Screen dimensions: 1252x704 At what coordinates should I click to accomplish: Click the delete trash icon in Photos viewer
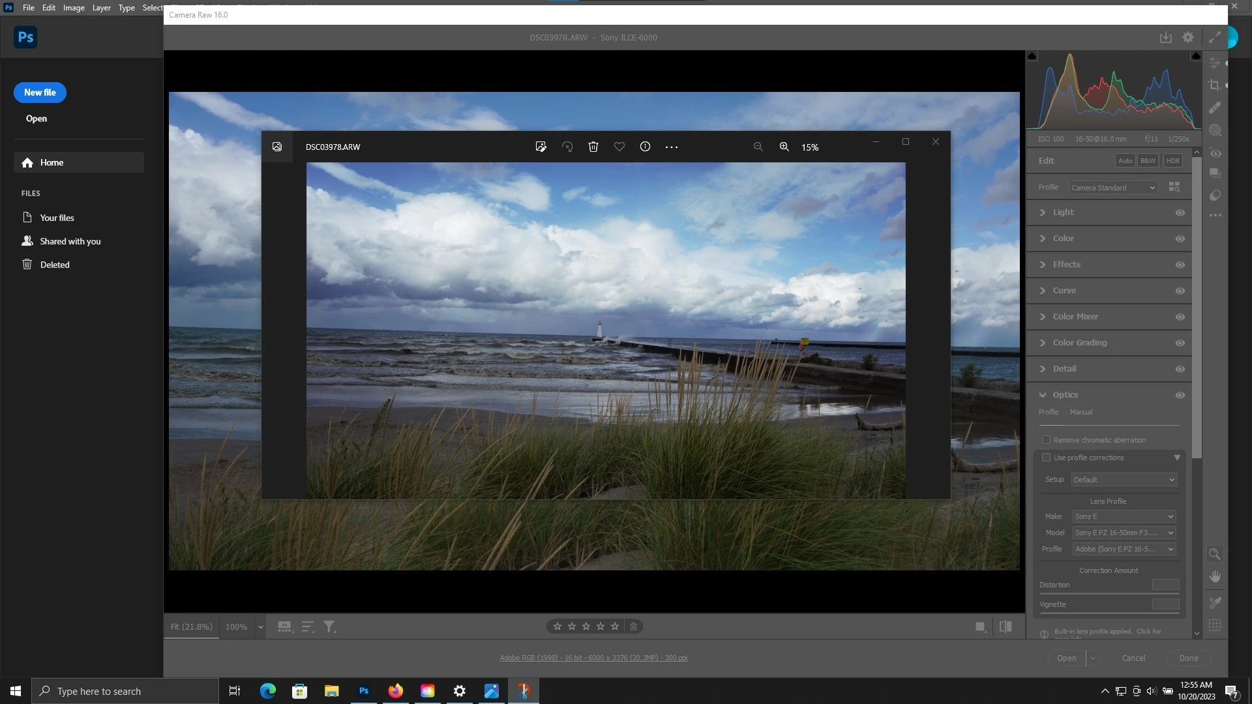(x=593, y=147)
